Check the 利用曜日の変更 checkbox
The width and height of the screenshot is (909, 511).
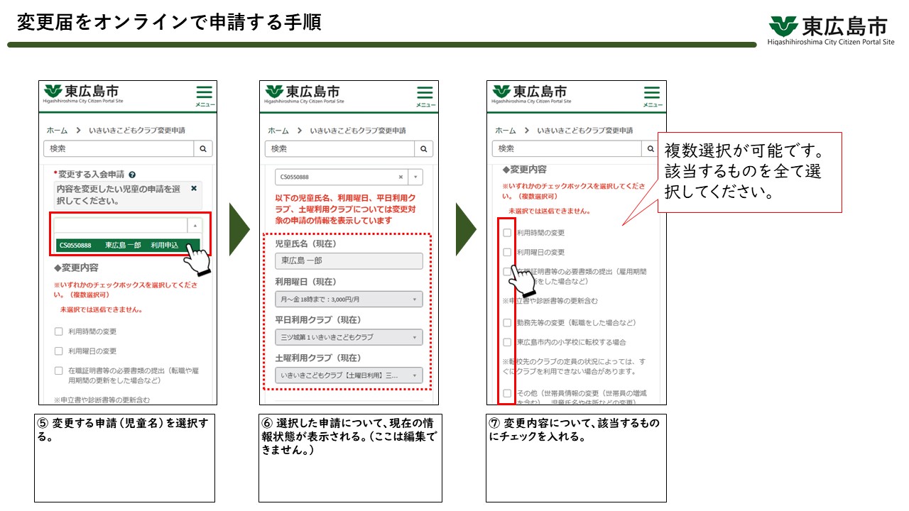tap(507, 252)
